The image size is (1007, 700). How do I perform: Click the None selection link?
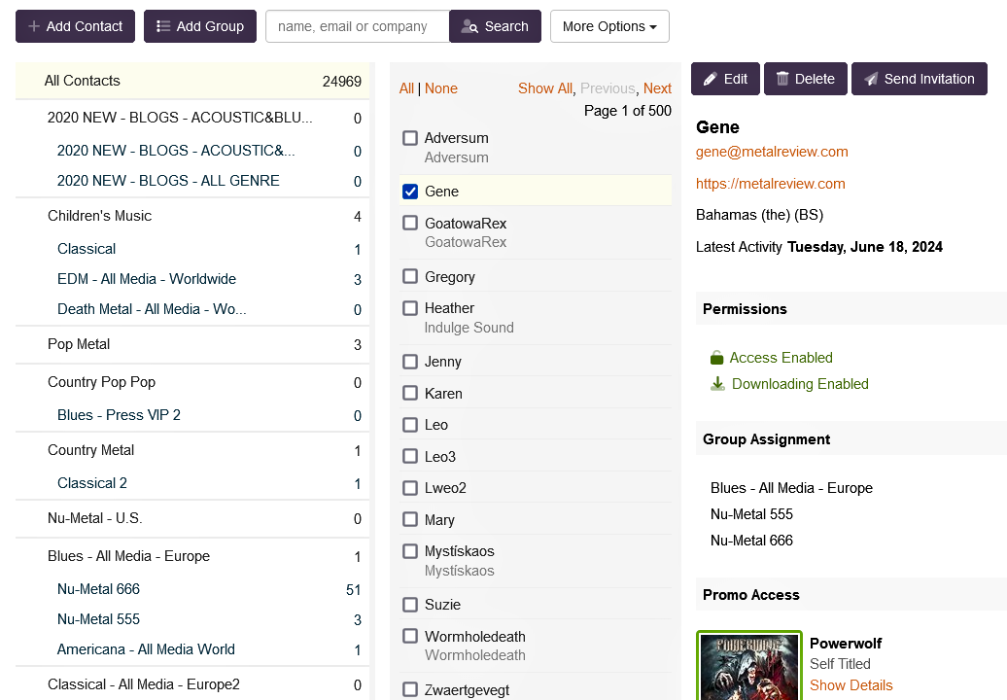[441, 88]
